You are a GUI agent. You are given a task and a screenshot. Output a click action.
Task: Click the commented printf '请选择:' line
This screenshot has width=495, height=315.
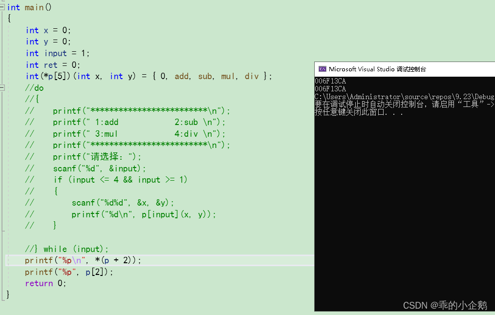[x=83, y=157]
